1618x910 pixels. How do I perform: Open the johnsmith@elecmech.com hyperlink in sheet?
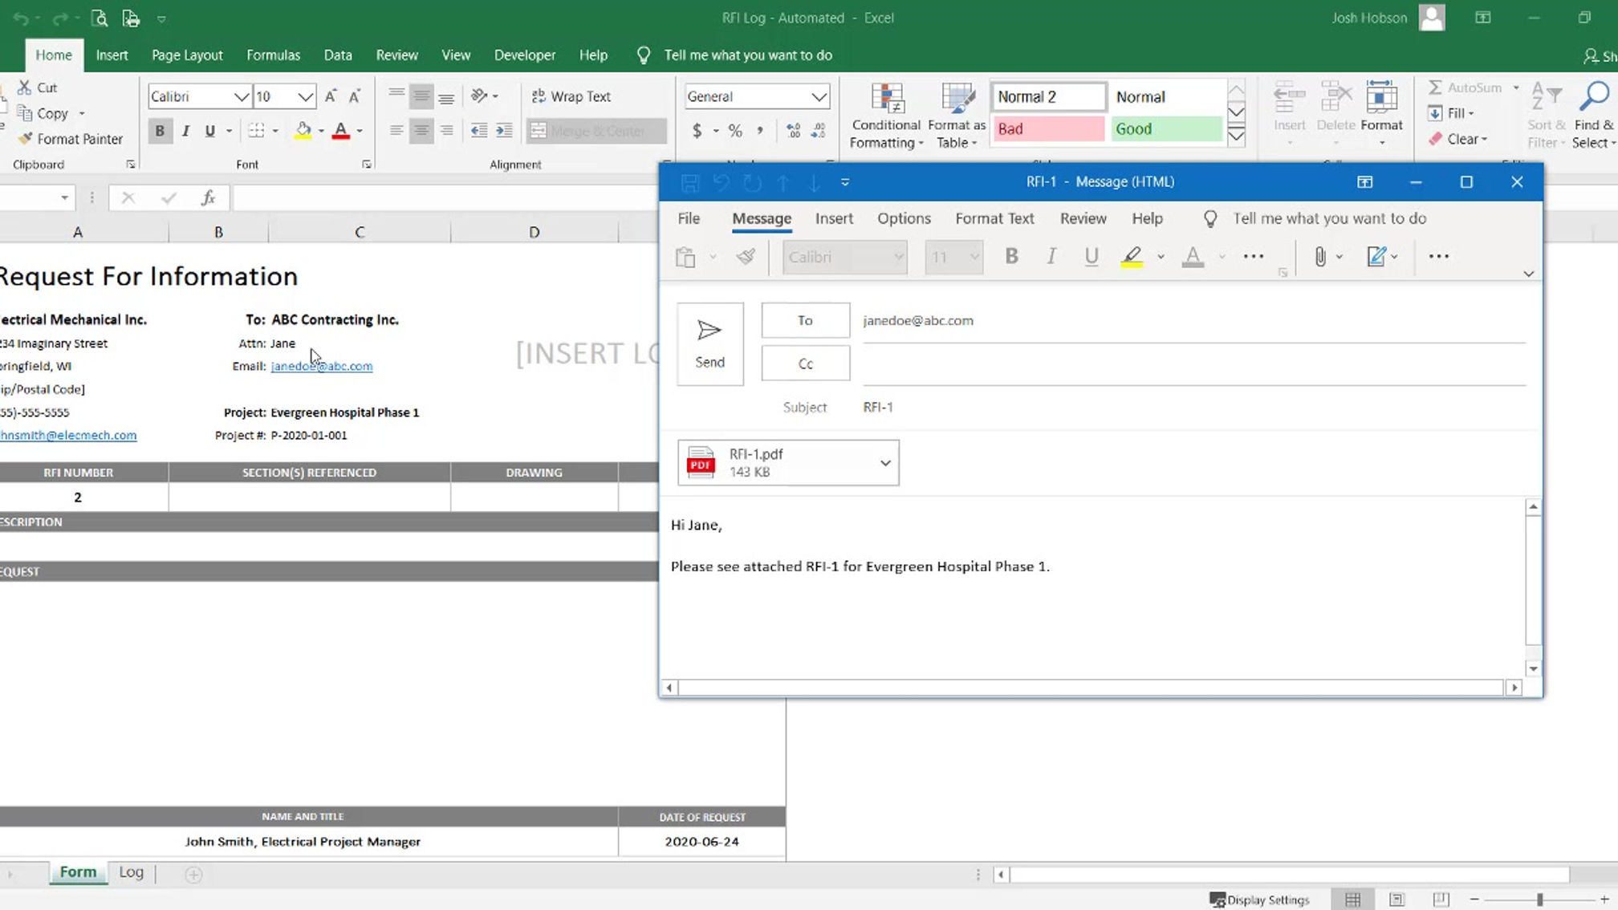68,435
